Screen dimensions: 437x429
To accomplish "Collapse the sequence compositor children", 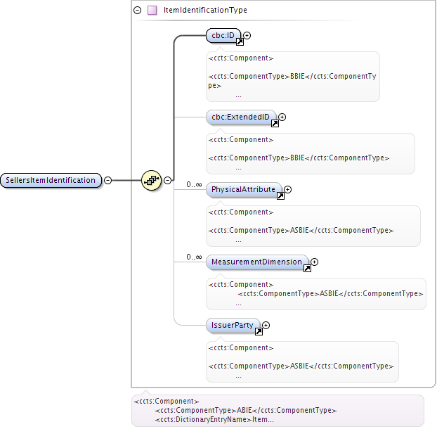I will pos(168,181).
